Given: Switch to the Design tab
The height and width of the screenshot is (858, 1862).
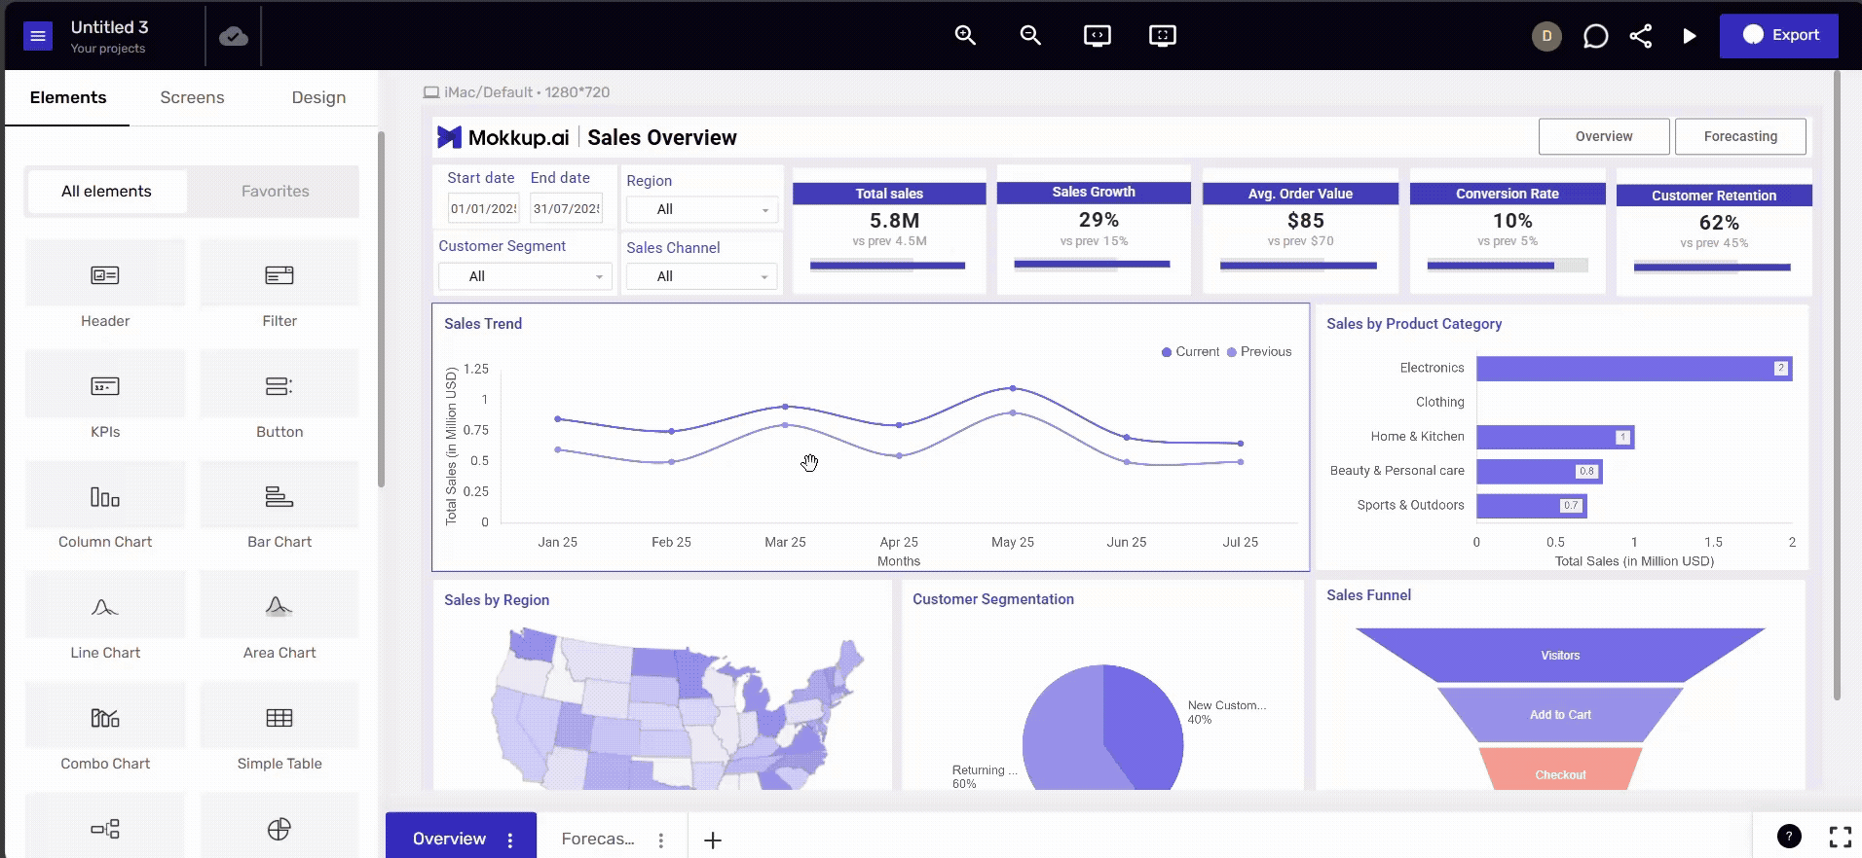Looking at the screenshot, I should coord(318,97).
